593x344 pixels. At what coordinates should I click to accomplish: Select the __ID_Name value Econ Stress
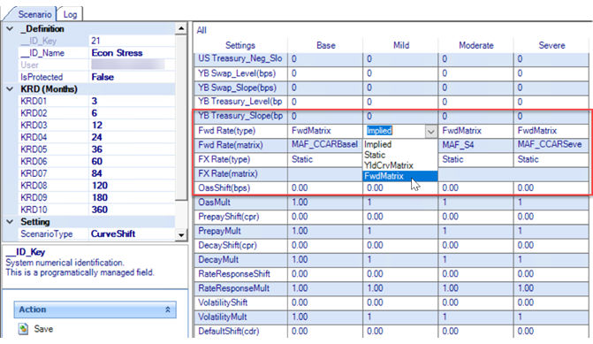tap(117, 53)
